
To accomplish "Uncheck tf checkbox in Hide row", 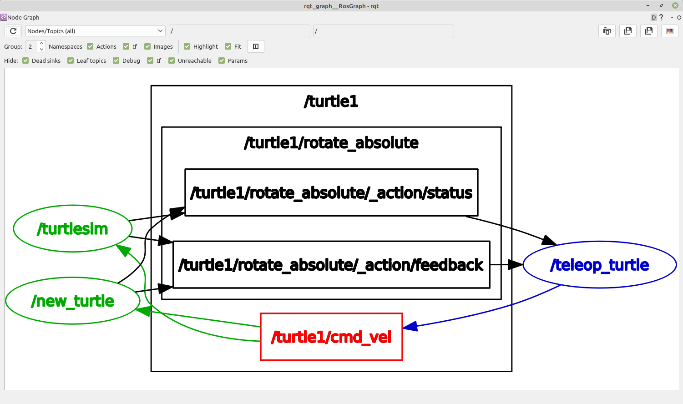I will (x=150, y=61).
